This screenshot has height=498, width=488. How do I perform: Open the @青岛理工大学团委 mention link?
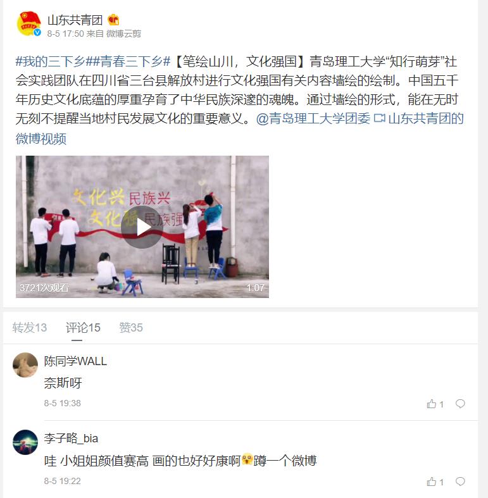[x=313, y=118]
